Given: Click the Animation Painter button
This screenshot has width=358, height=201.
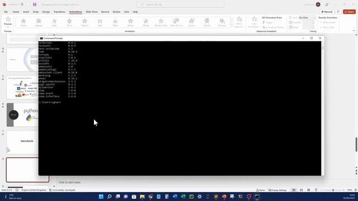Looking at the screenshot, I should [x=273, y=27].
